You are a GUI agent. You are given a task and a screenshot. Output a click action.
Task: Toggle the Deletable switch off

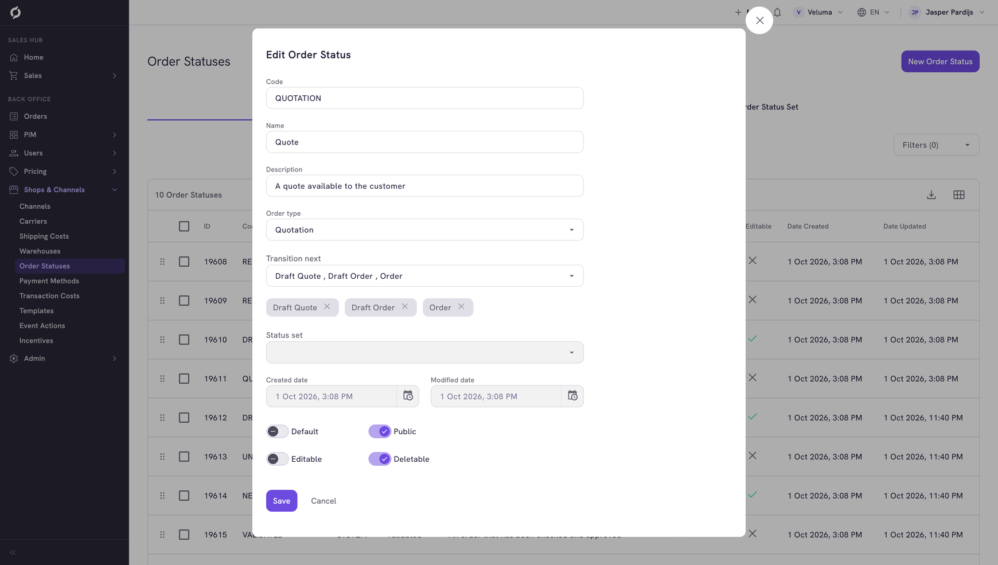pos(380,459)
